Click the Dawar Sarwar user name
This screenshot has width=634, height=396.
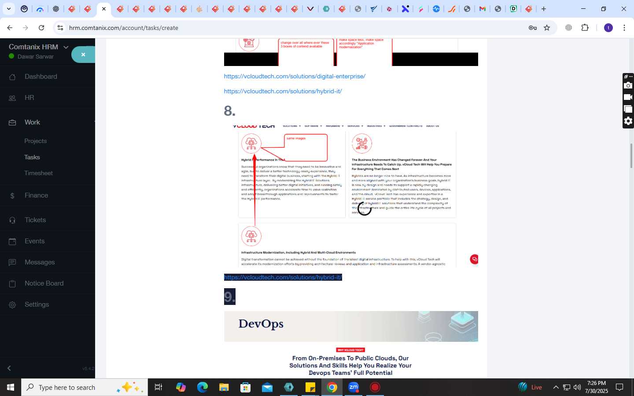click(x=36, y=57)
